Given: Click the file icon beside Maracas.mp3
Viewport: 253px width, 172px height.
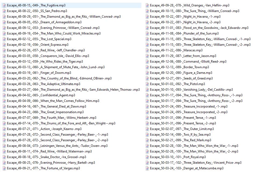Looking at the screenshot, I should click(x=147, y=50).
